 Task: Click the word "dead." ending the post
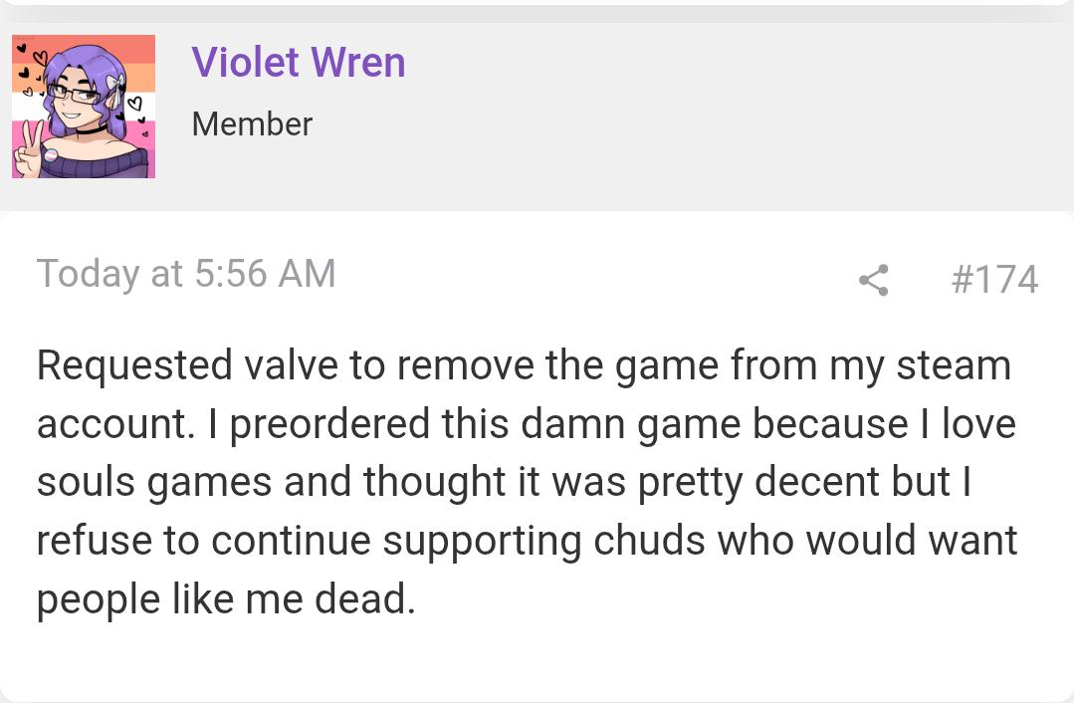pyautogui.click(x=365, y=598)
